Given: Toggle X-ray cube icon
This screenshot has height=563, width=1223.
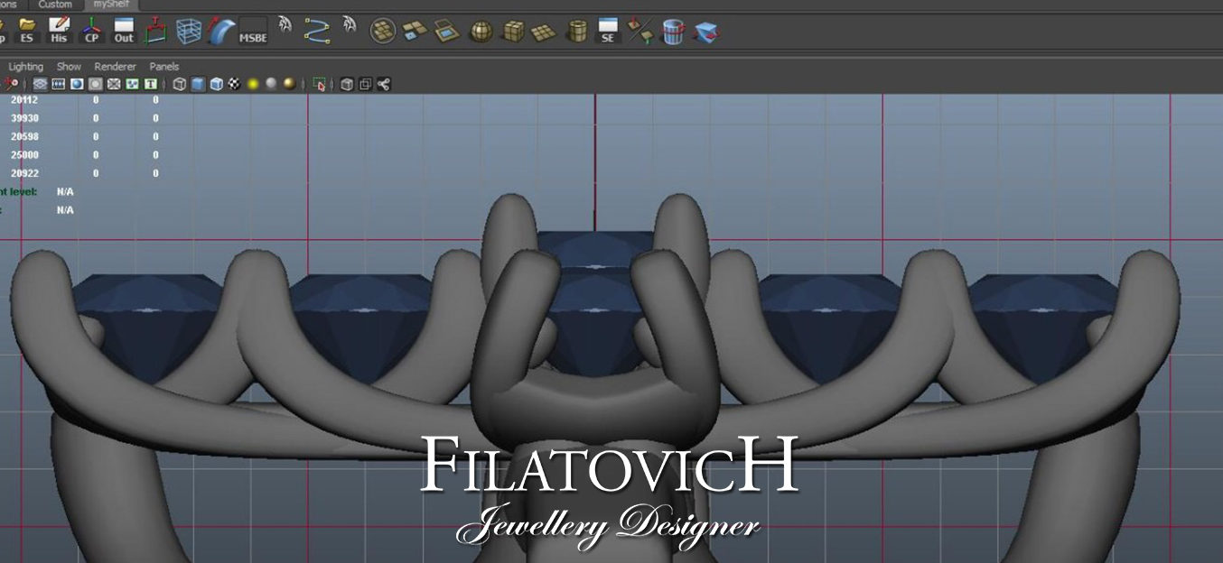Looking at the screenshot, I should [x=347, y=84].
